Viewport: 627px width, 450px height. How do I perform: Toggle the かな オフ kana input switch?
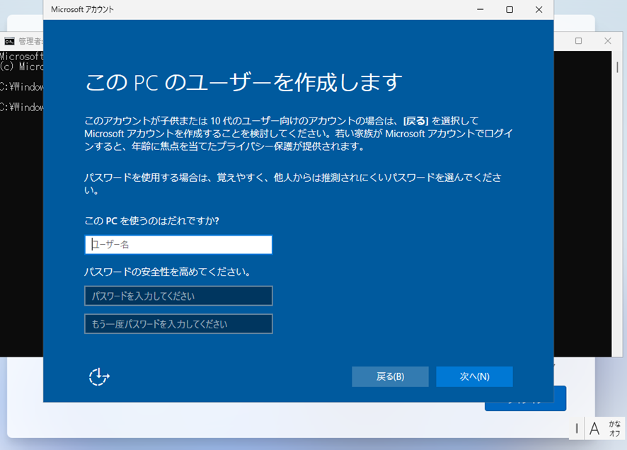click(614, 428)
